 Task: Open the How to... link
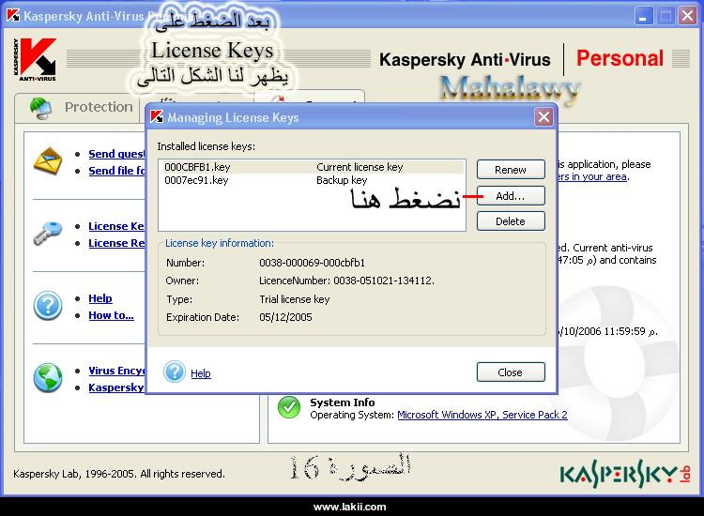pos(111,315)
